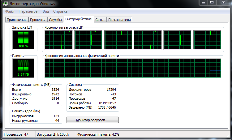Open the Вид menu

tap(46, 11)
